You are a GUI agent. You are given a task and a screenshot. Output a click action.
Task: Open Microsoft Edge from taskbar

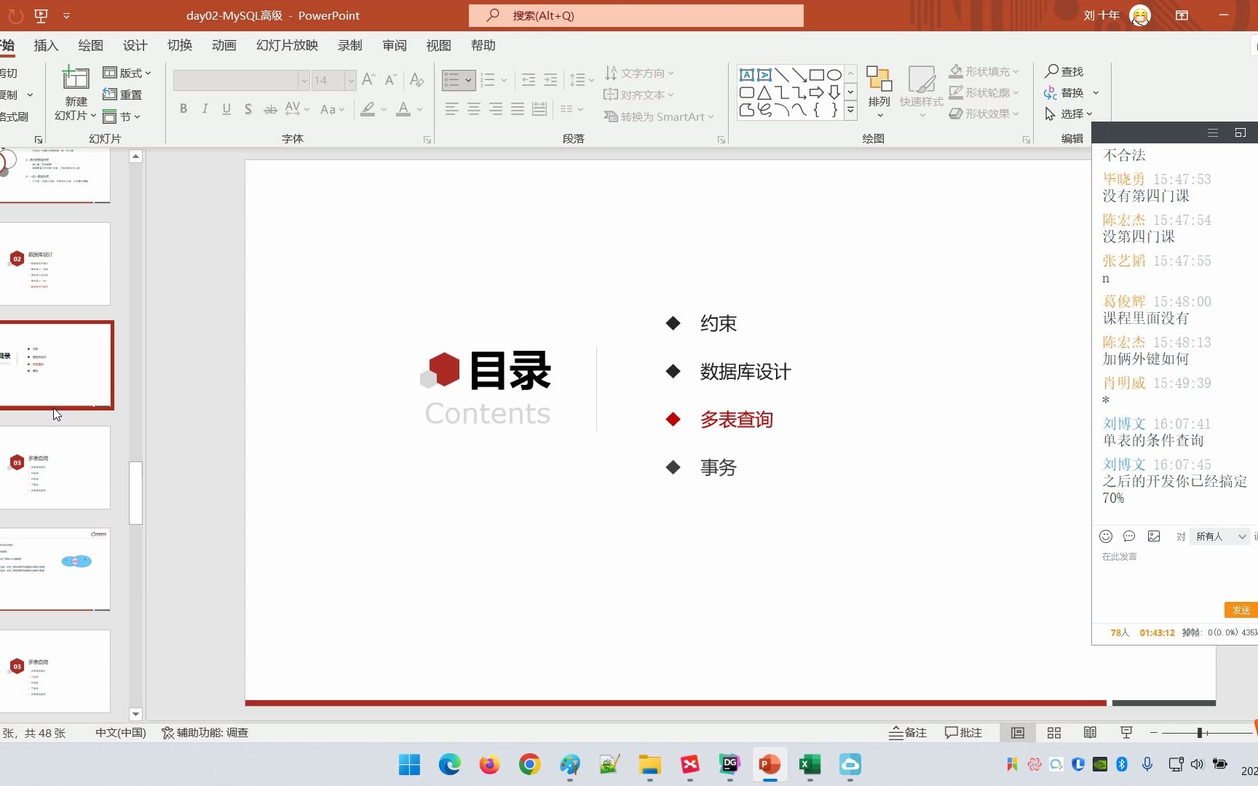click(x=449, y=764)
